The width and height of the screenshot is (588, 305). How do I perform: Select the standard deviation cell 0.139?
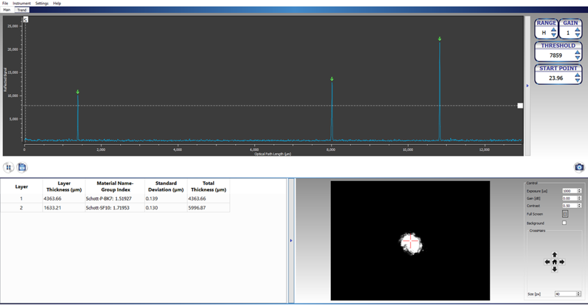point(166,199)
